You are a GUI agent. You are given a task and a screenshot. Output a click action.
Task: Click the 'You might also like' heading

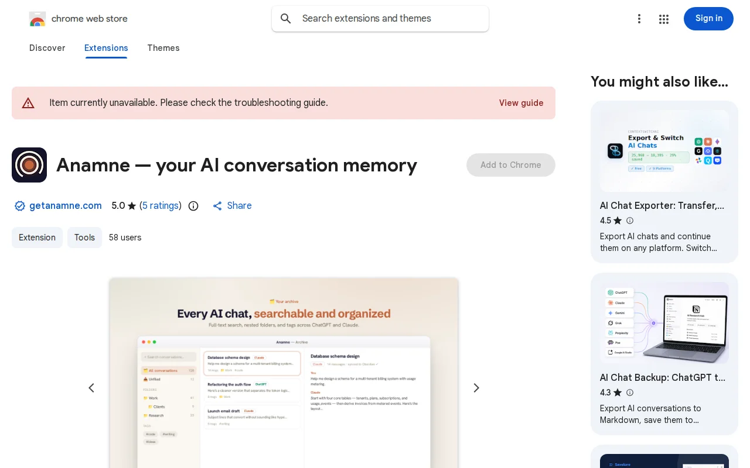point(659,82)
